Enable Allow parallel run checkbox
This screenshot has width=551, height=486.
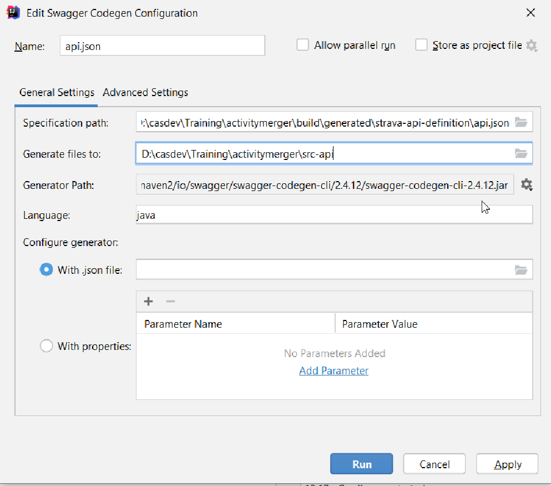coord(302,45)
